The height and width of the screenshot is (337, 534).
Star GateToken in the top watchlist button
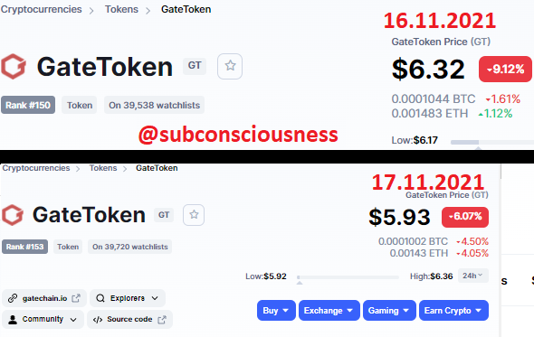click(x=230, y=66)
